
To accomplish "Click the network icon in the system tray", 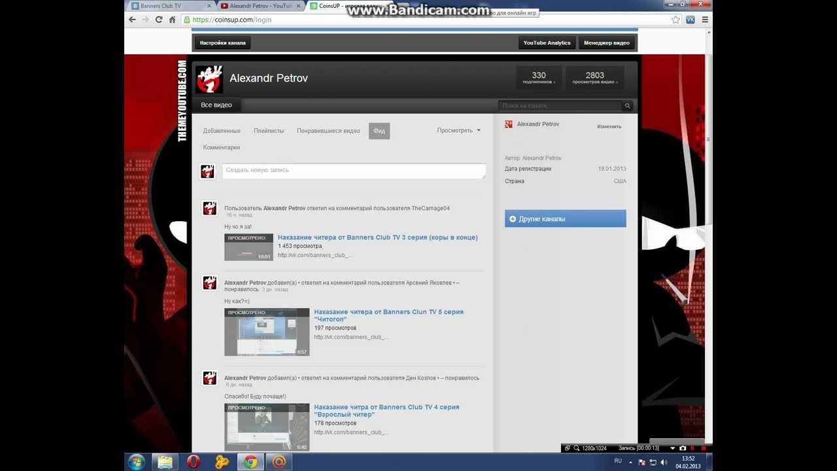I will [653, 462].
